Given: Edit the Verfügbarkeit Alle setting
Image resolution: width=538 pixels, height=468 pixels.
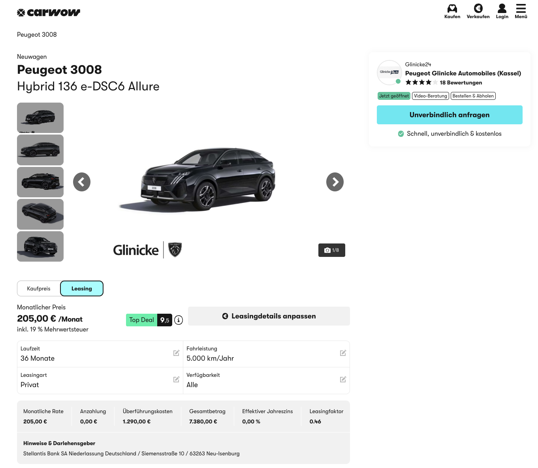Looking at the screenshot, I should 343,380.
